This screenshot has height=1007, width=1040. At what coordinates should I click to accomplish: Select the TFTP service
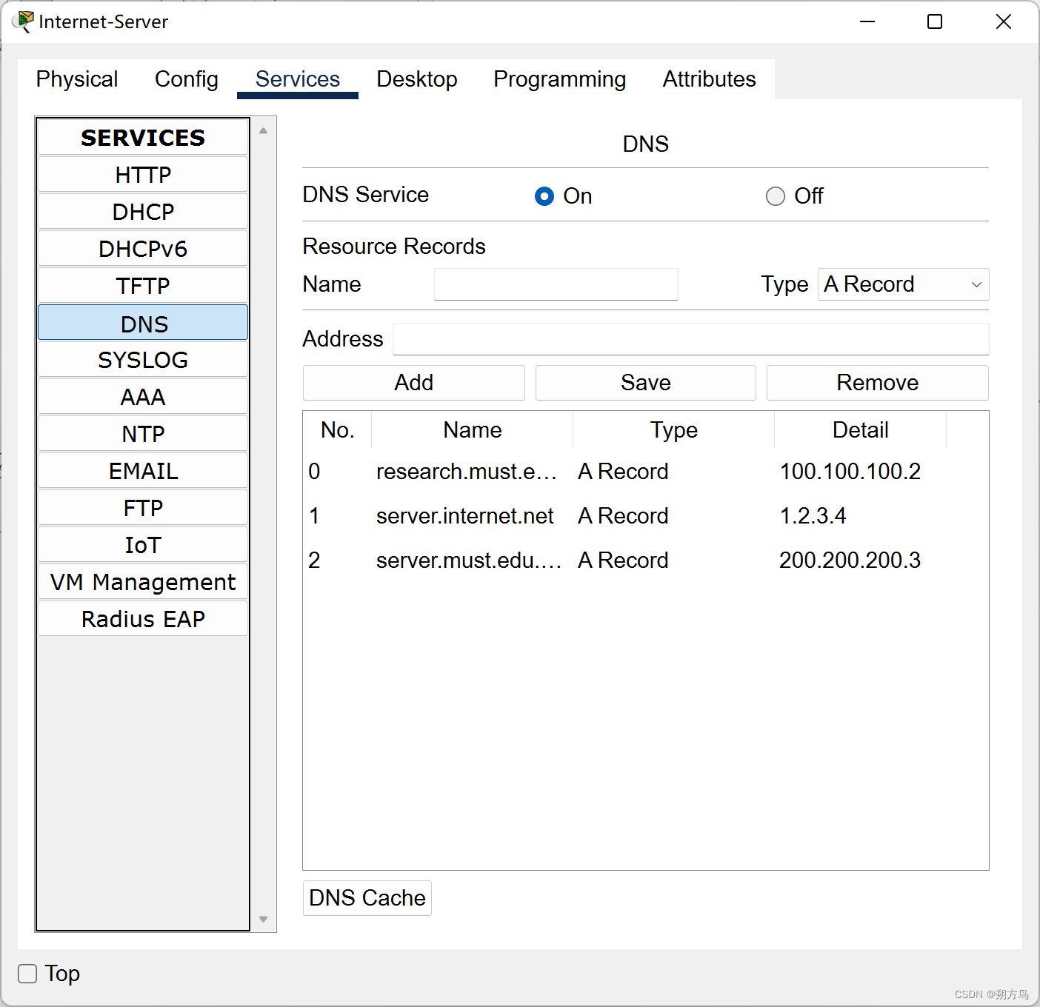pos(143,286)
